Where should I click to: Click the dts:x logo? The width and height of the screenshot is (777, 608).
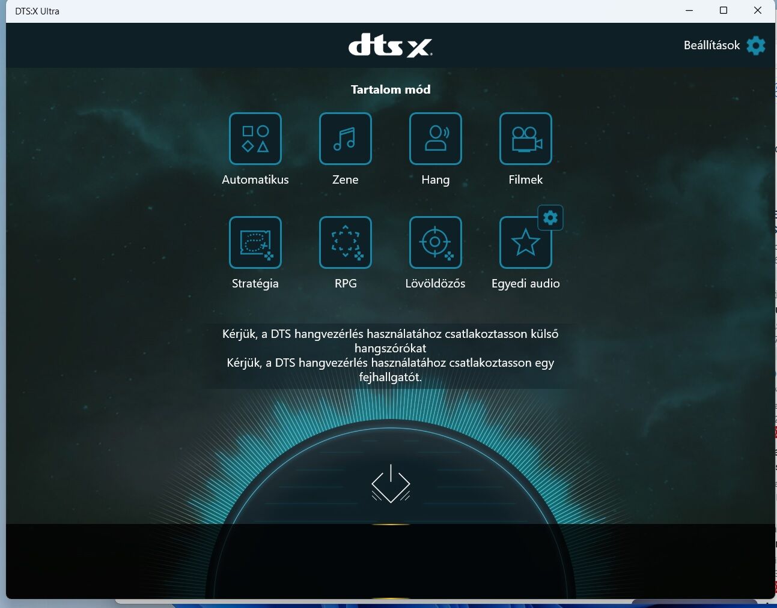click(391, 46)
